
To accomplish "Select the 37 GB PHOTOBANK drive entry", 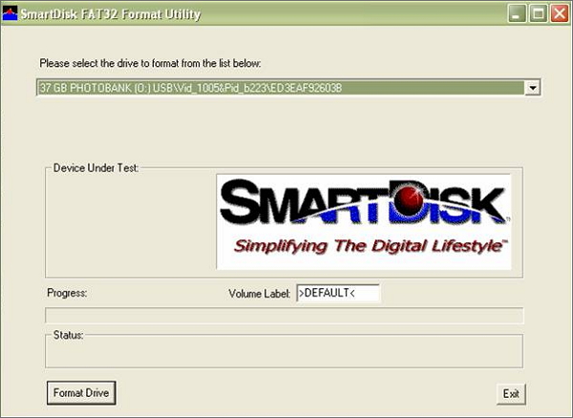I will pos(281,88).
